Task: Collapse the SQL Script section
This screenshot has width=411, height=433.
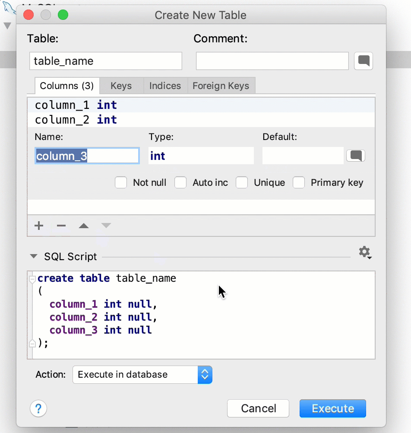Action: (34, 256)
